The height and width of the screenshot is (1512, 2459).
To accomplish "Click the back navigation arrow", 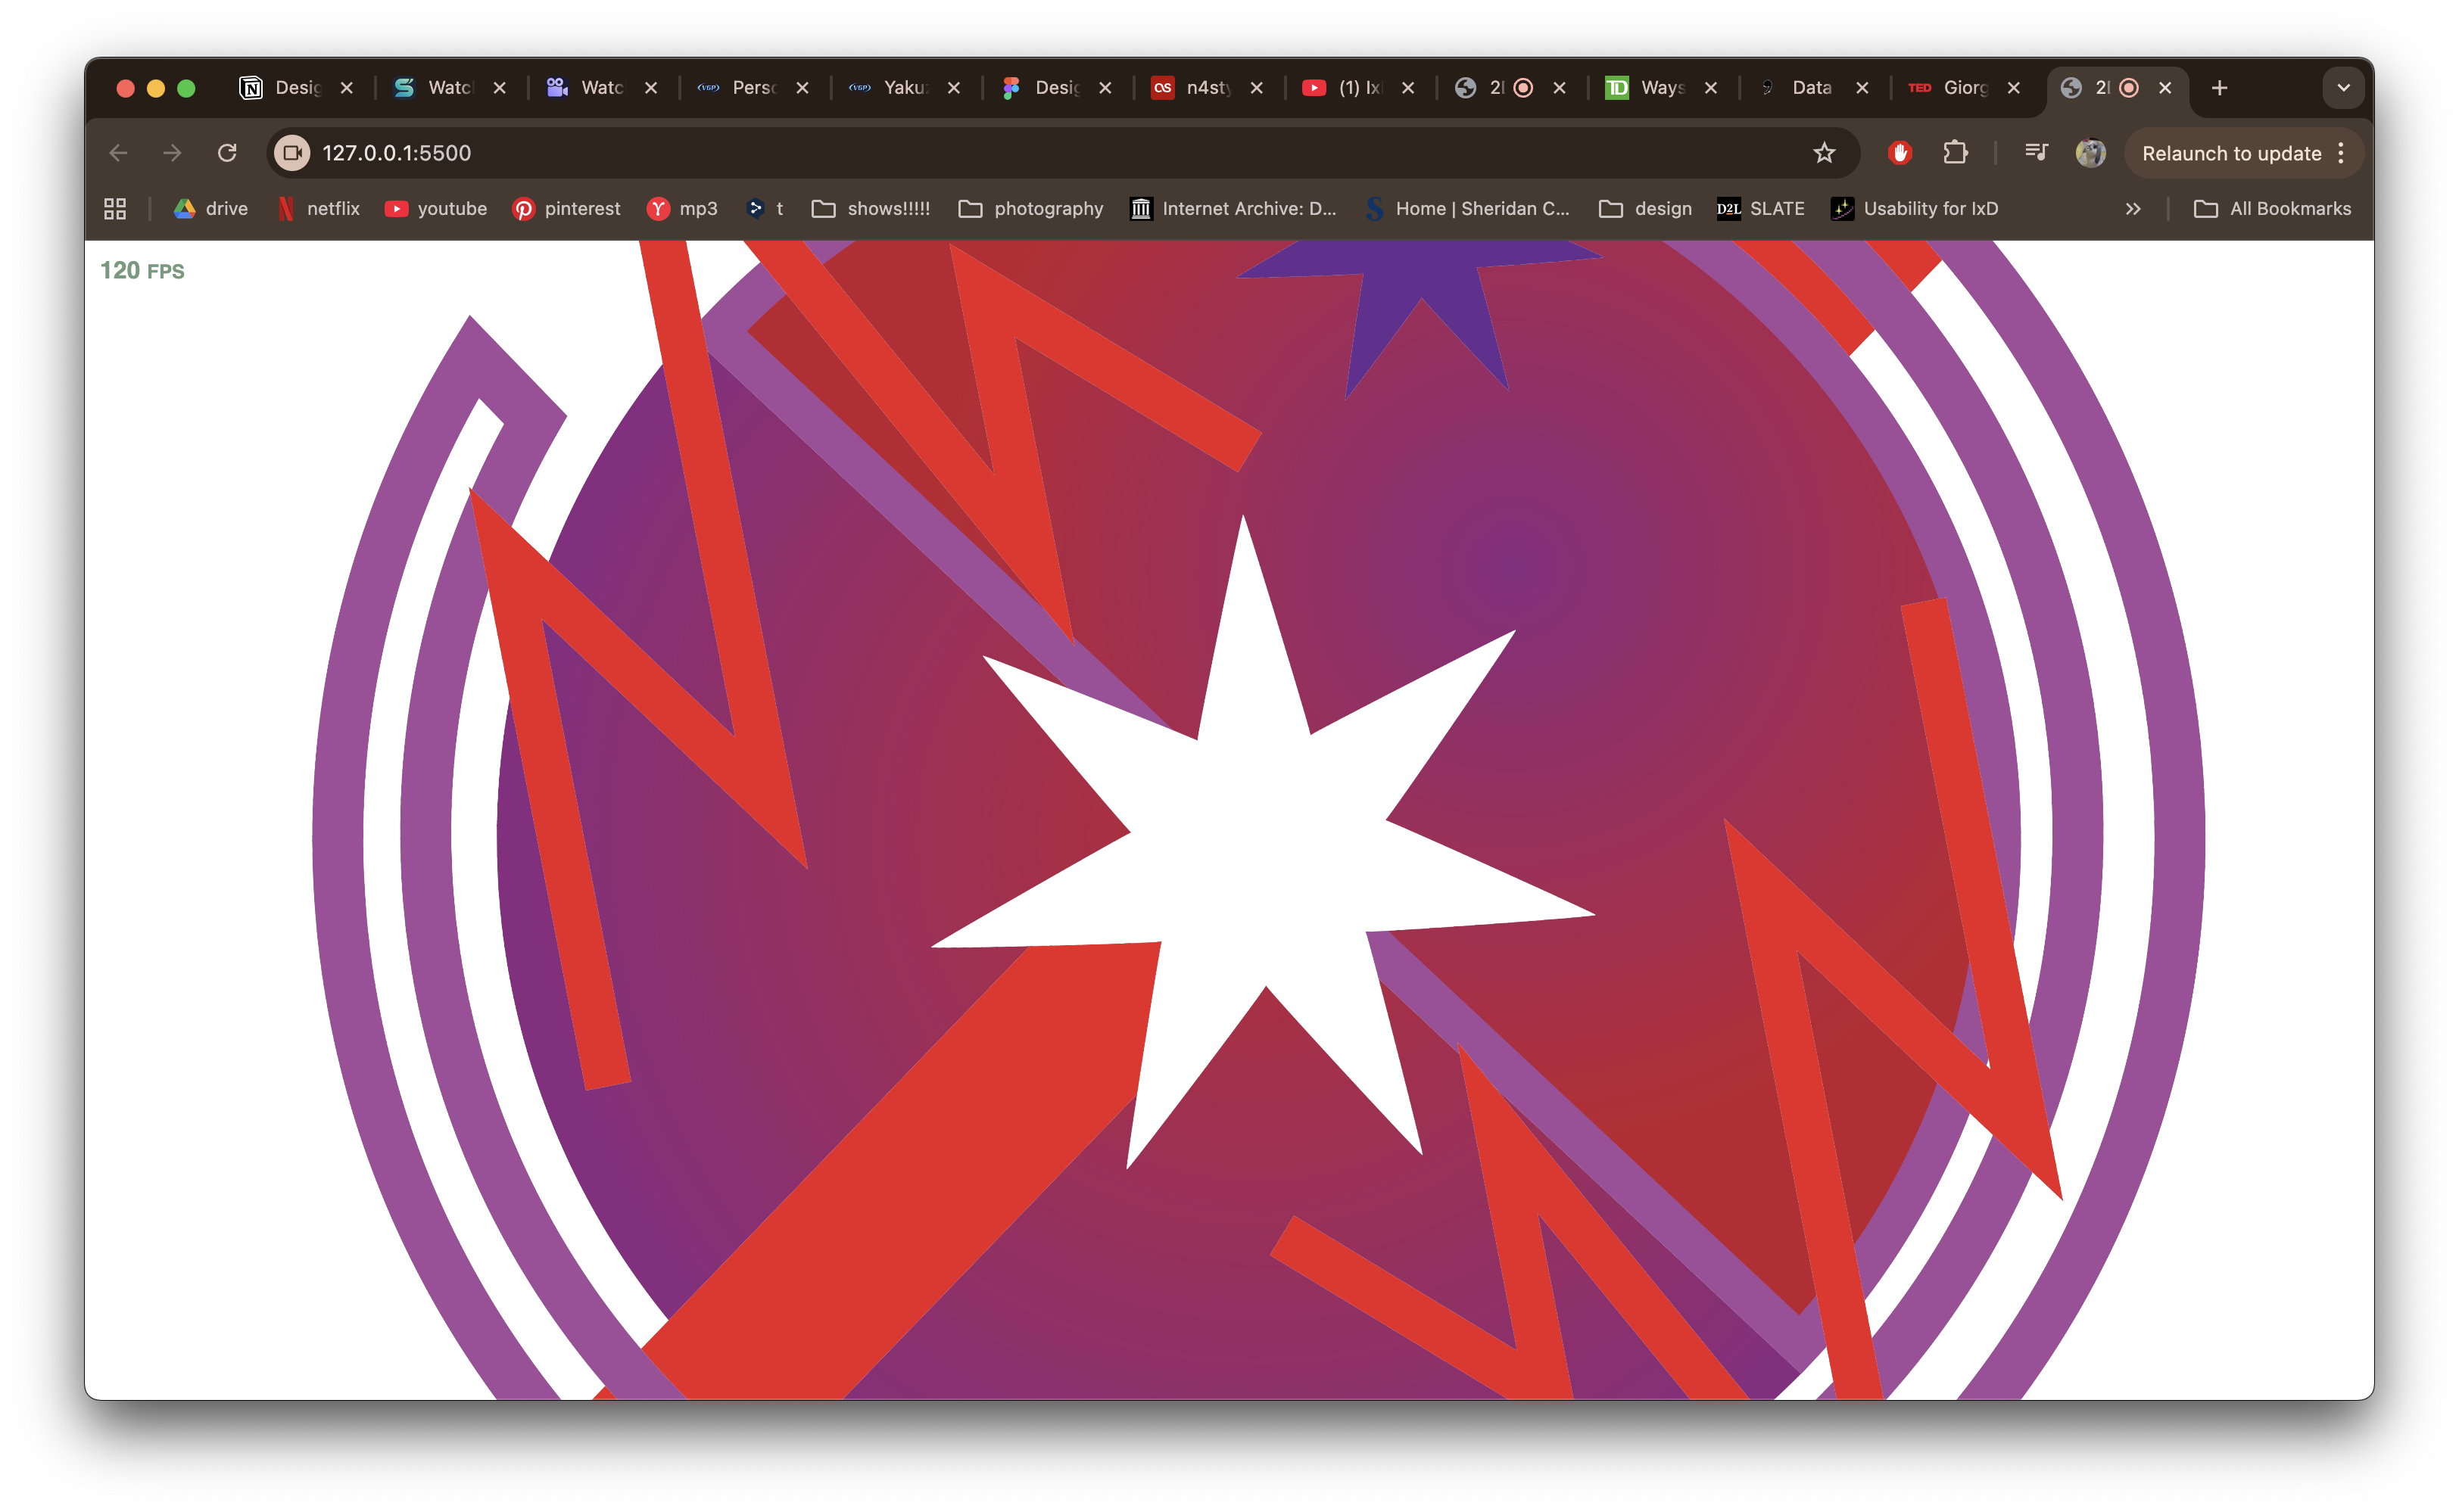I will 117,153.
